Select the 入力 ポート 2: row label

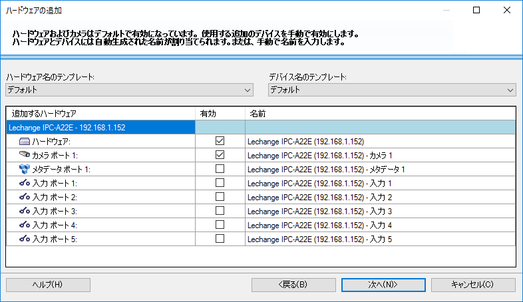click(55, 198)
